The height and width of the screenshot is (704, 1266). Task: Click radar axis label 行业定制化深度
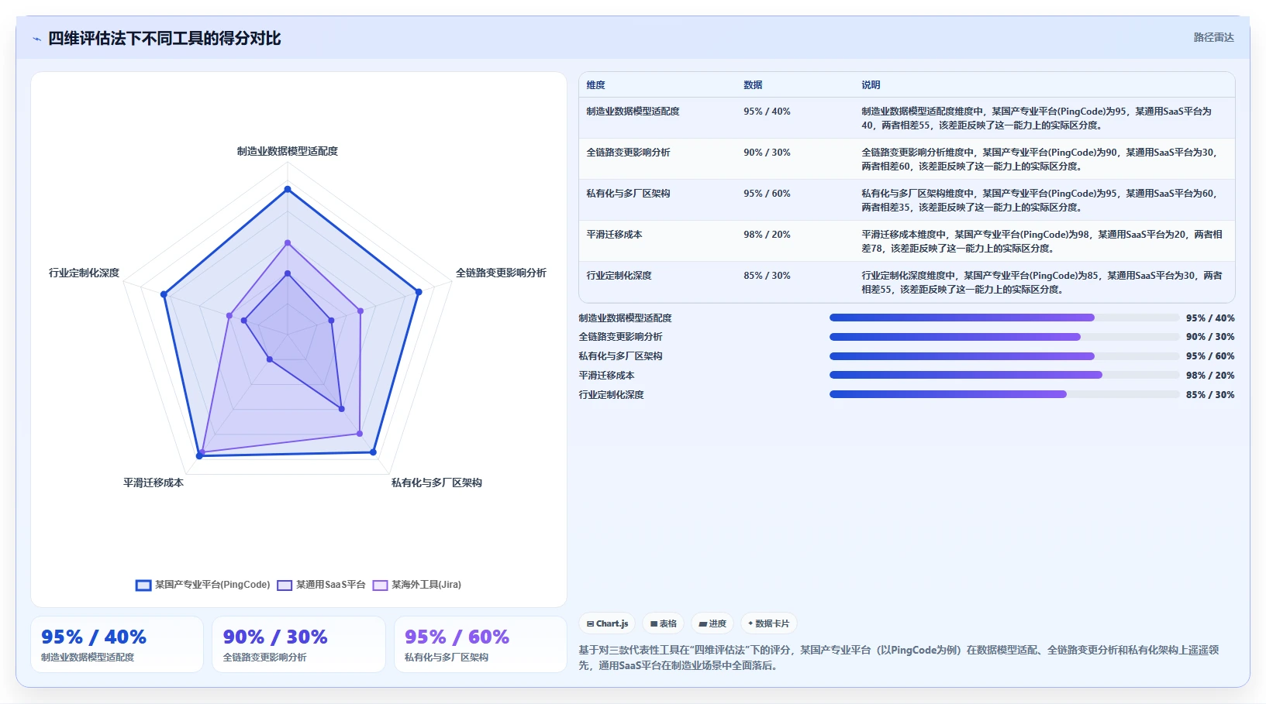(x=84, y=273)
